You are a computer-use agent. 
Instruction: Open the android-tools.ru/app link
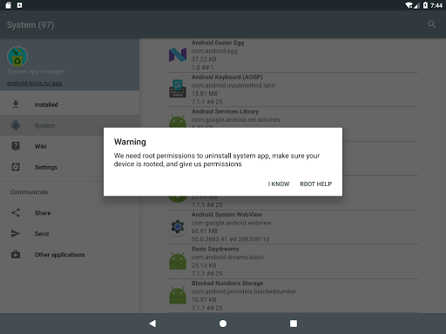point(35,83)
